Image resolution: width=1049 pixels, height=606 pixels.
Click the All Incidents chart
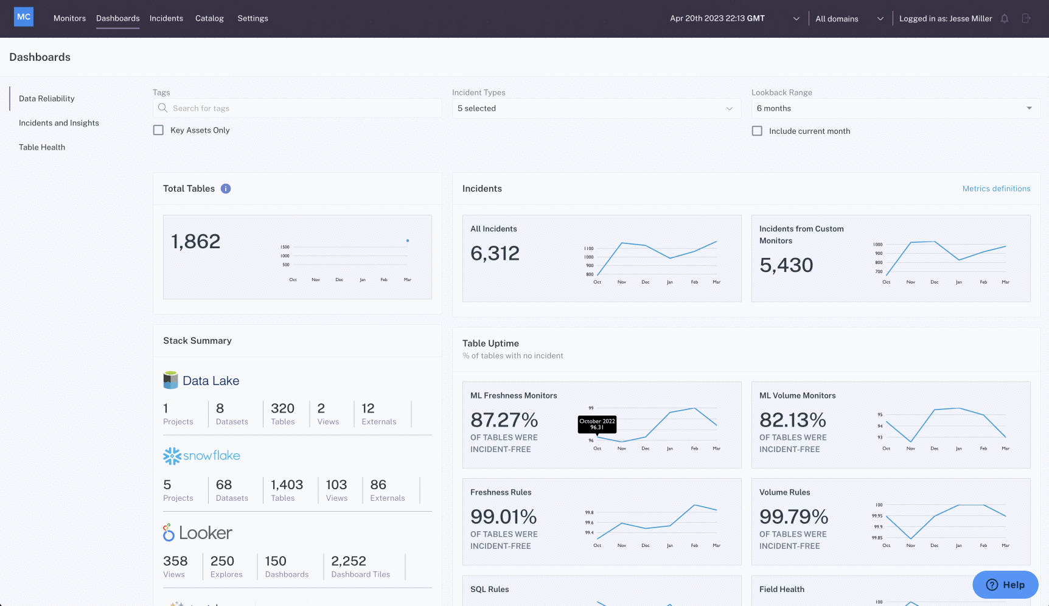click(653, 263)
